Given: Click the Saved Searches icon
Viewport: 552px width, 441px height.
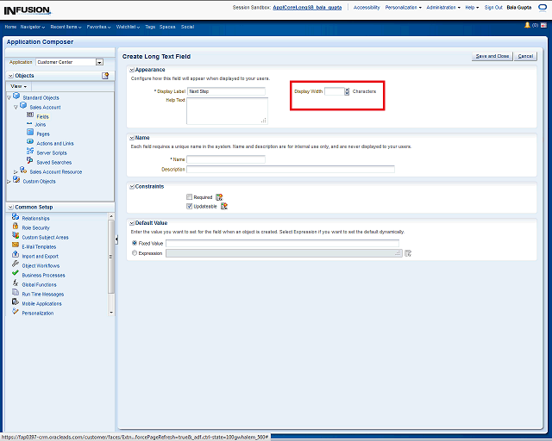Looking at the screenshot, I should (30, 161).
